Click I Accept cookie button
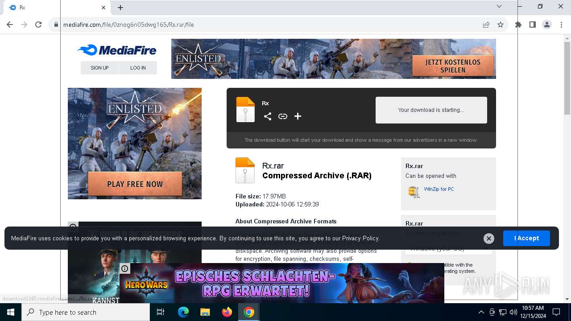Viewport: 571px width, 321px height. pos(526,238)
